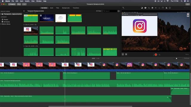Select the Instagram logo clip thumbnail in browser
This screenshot has height=107, width=191.
click(31, 30)
